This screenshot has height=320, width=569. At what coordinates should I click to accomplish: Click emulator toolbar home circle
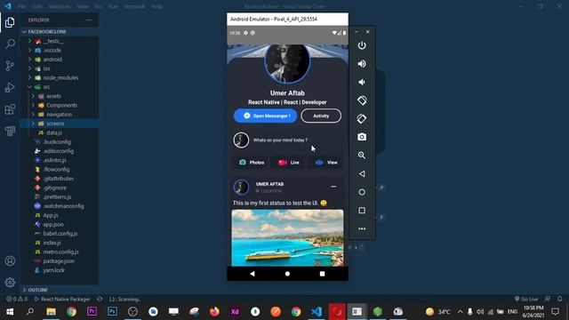(x=362, y=192)
